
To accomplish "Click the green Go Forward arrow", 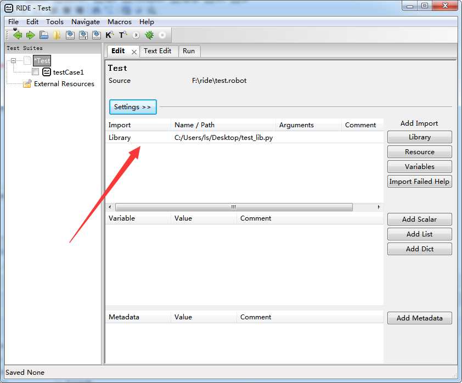I will coord(30,35).
